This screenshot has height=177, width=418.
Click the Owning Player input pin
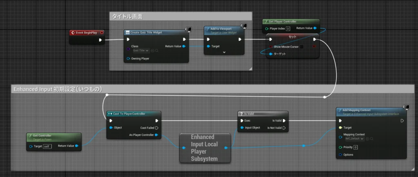pos(128,58)
